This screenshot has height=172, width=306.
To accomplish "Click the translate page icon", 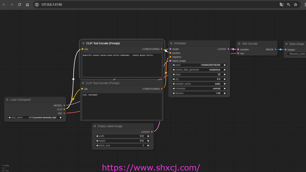I will pos(281,4).
